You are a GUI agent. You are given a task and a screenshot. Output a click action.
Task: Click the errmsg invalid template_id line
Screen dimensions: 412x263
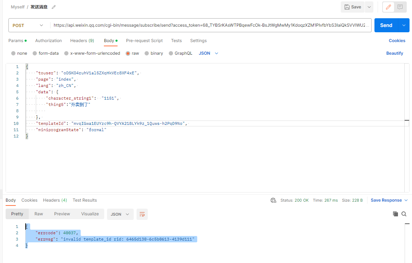click(115, 239)
